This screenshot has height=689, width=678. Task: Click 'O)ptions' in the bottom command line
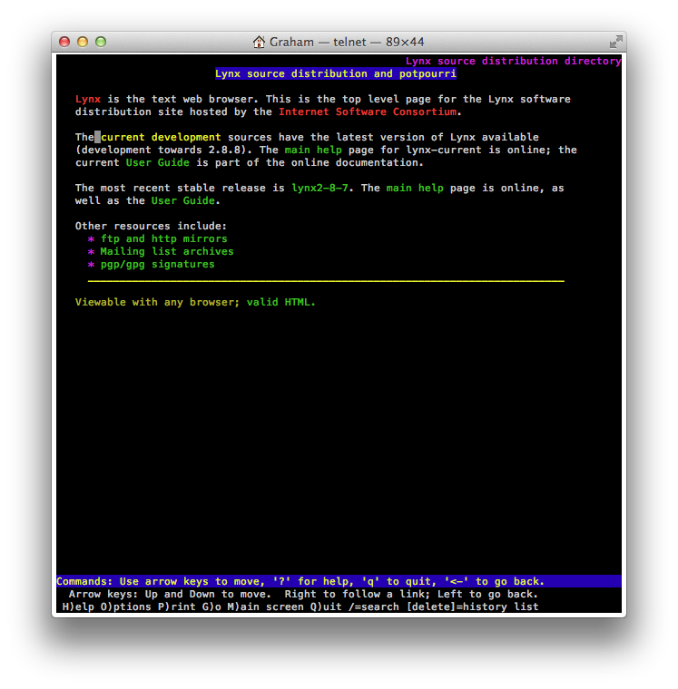click(x=126, y=607)
